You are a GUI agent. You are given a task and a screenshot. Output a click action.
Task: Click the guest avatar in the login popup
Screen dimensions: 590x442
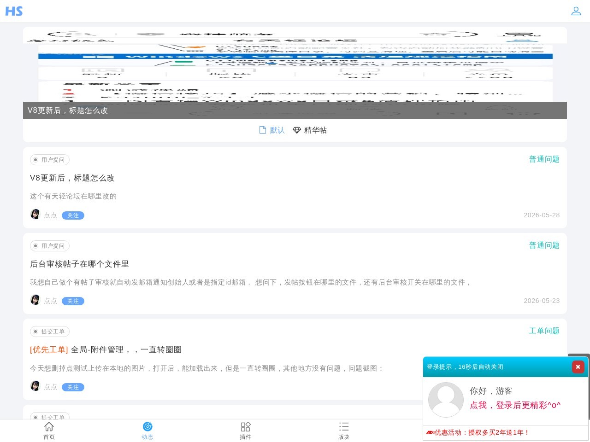(446, 400)
